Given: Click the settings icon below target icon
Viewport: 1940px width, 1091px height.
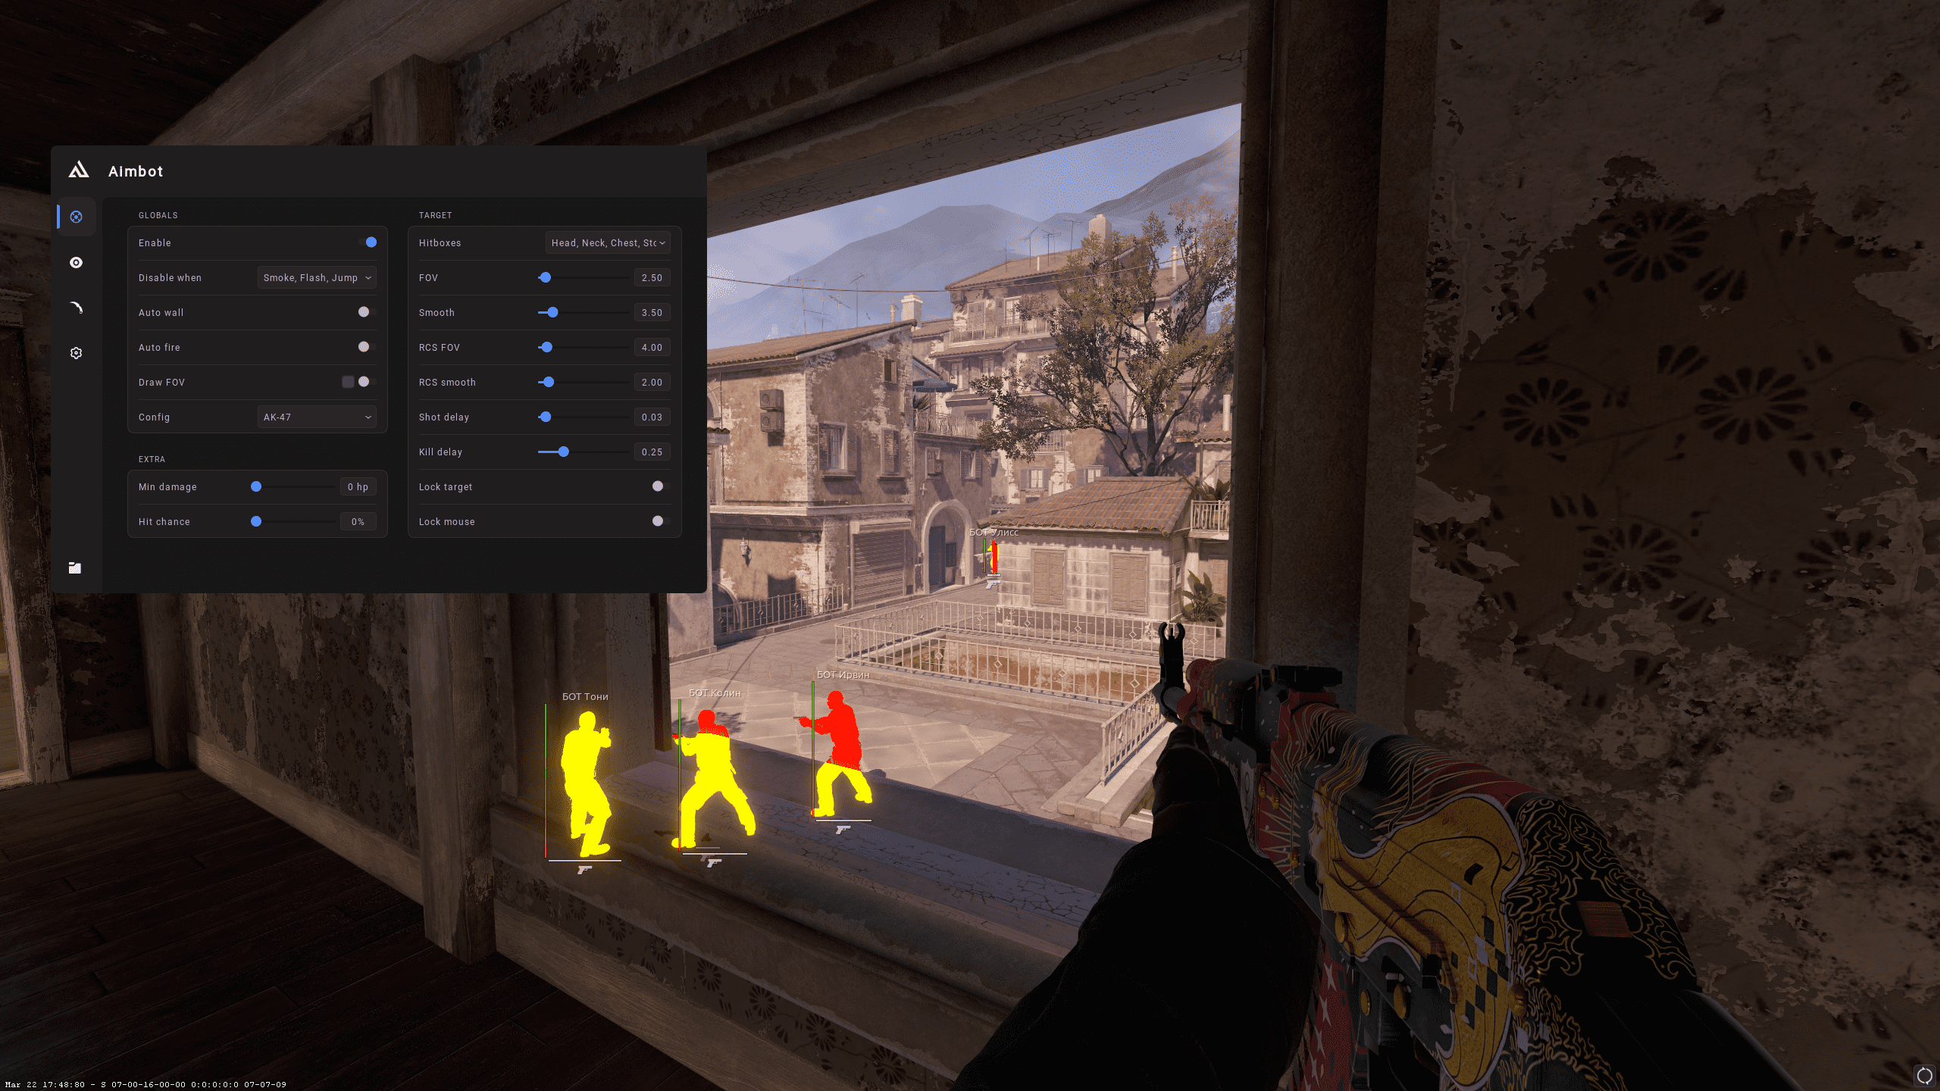Looking at the screenshot, I should coord(76,353).
